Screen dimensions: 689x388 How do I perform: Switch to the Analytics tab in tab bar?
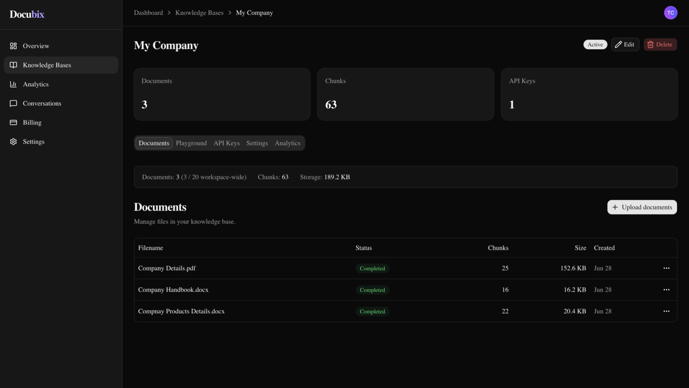287,143
